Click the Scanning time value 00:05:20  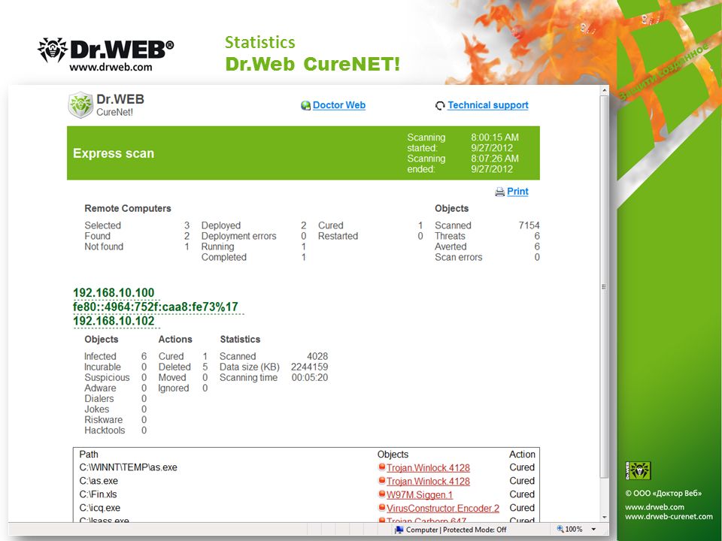coord(309,378)
